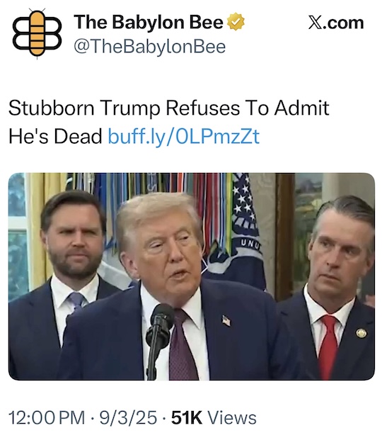View the 51K Views count

point(214,417)
